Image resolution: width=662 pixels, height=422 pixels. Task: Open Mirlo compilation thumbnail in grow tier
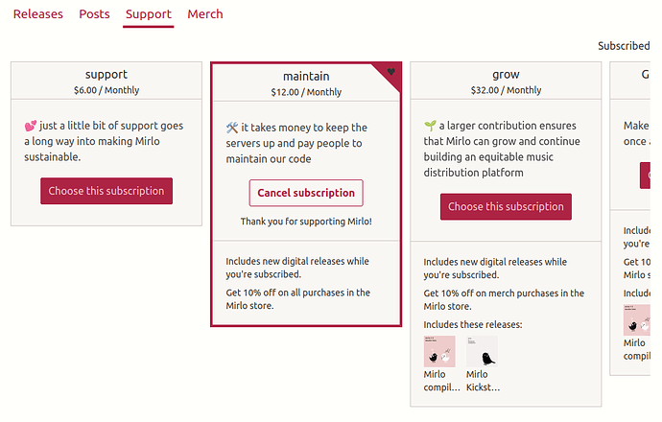click(x=439, y=351)
